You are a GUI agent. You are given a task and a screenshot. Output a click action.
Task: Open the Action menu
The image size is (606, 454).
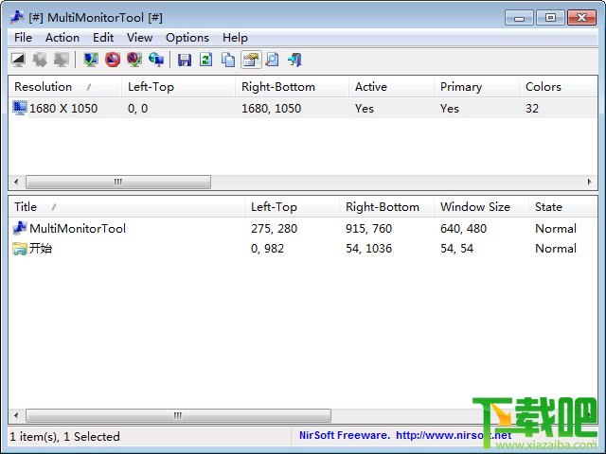coord(62,38)
